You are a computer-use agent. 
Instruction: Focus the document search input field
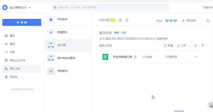[x=110, y=7]
